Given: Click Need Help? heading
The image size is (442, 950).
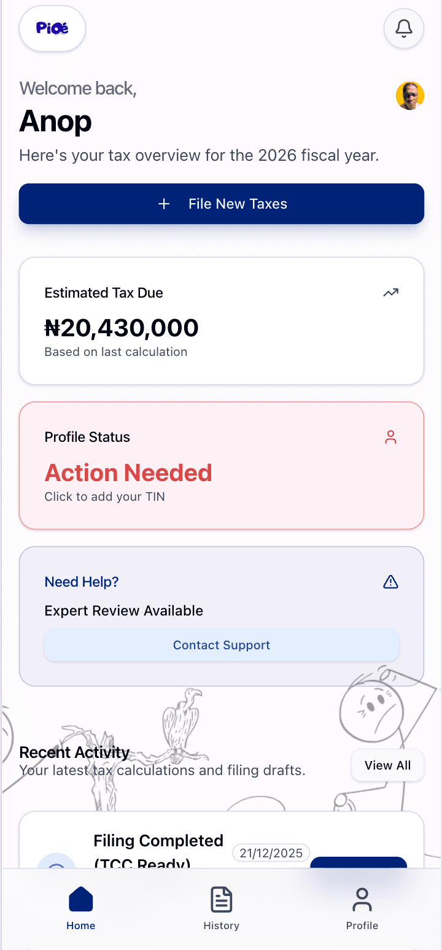Looking at the screenshot, I should tap(82, 582).
